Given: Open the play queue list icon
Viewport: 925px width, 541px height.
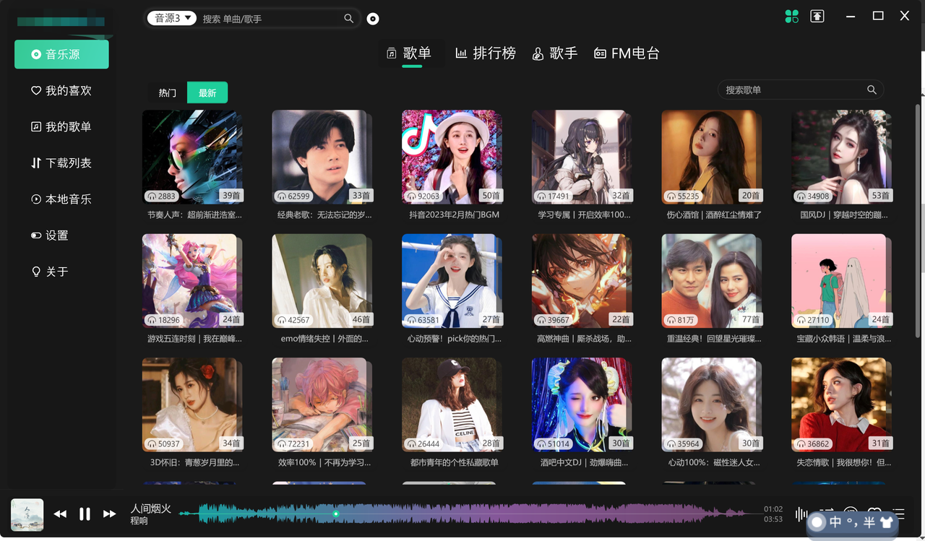Looking at the screenshot, I should coord(899,514).
